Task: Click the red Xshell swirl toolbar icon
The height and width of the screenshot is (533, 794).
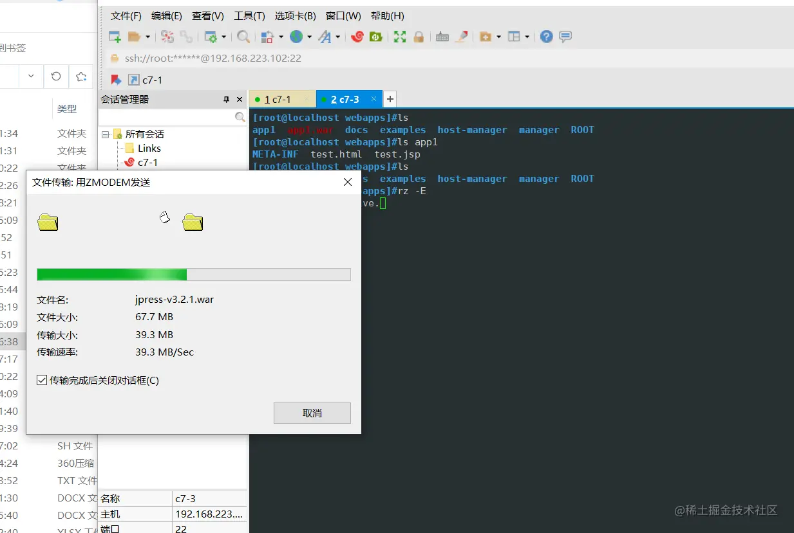Action: (357, 37)
